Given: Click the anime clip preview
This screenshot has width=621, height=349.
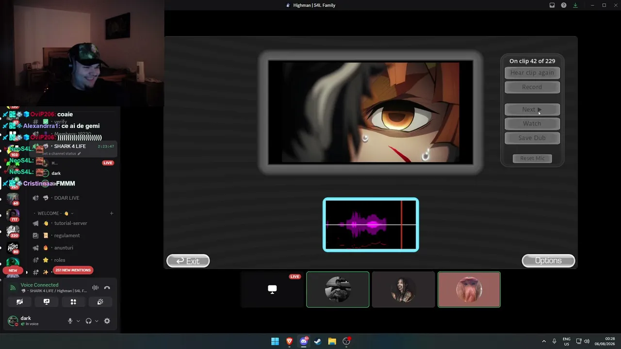Looking at the screenshot, I should point(371,112).
